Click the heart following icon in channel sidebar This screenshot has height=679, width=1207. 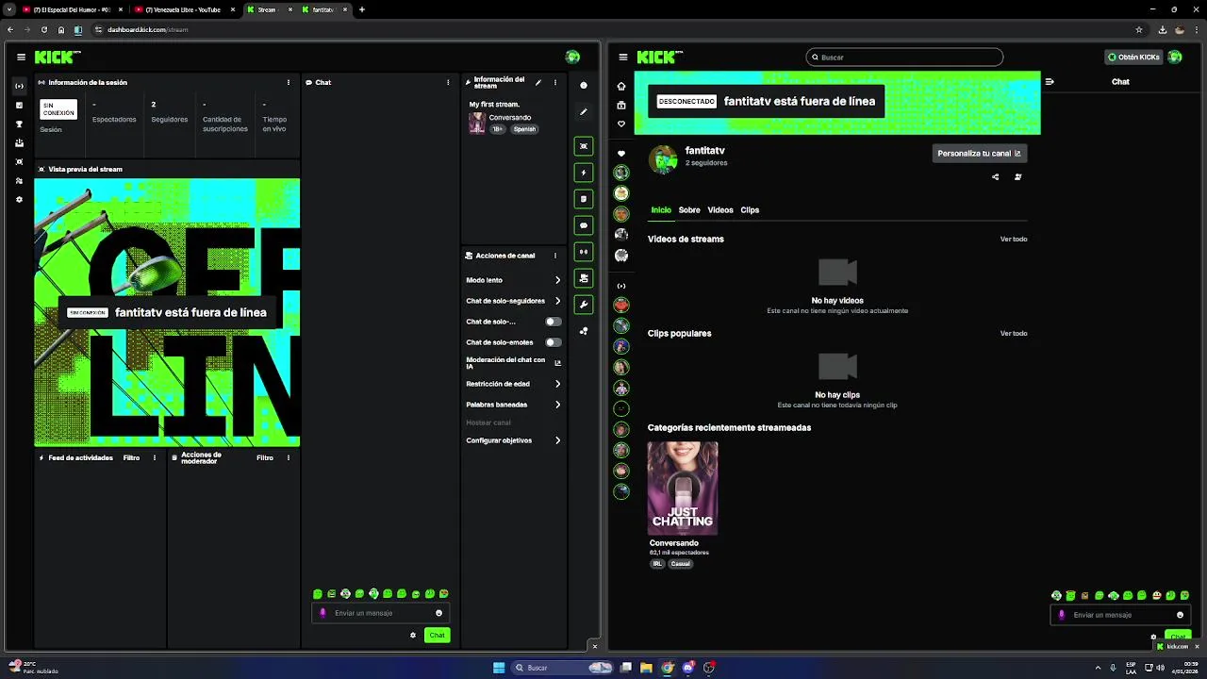(x=620, y=124)
